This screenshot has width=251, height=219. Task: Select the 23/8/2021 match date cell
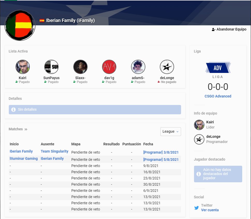(x=152, y=178)
